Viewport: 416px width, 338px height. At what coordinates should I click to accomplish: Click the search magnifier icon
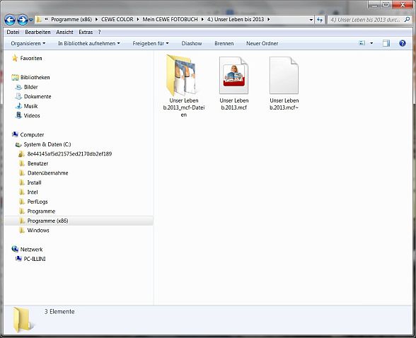click(x=407, y=19)
